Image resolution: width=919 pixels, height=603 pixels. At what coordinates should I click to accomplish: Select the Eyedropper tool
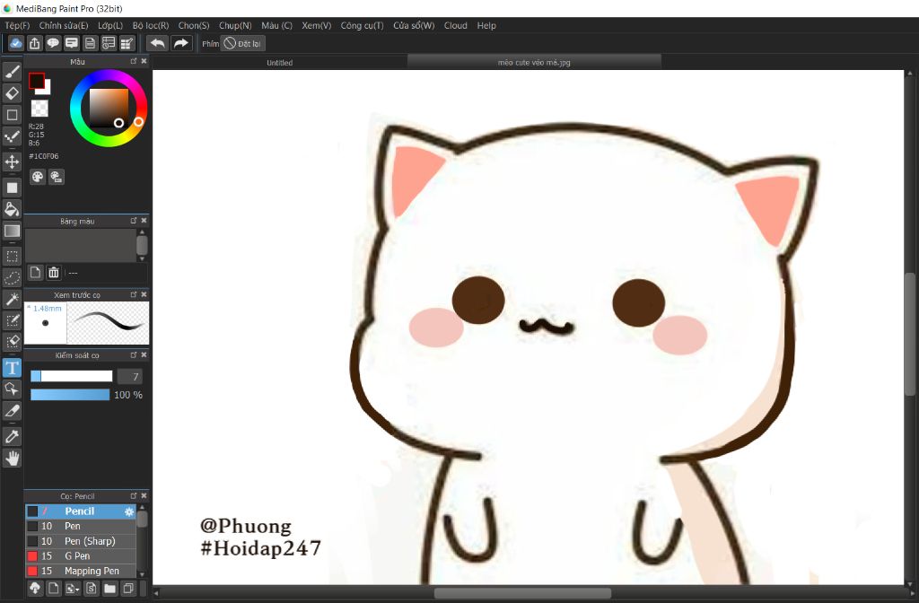[12, 436]
